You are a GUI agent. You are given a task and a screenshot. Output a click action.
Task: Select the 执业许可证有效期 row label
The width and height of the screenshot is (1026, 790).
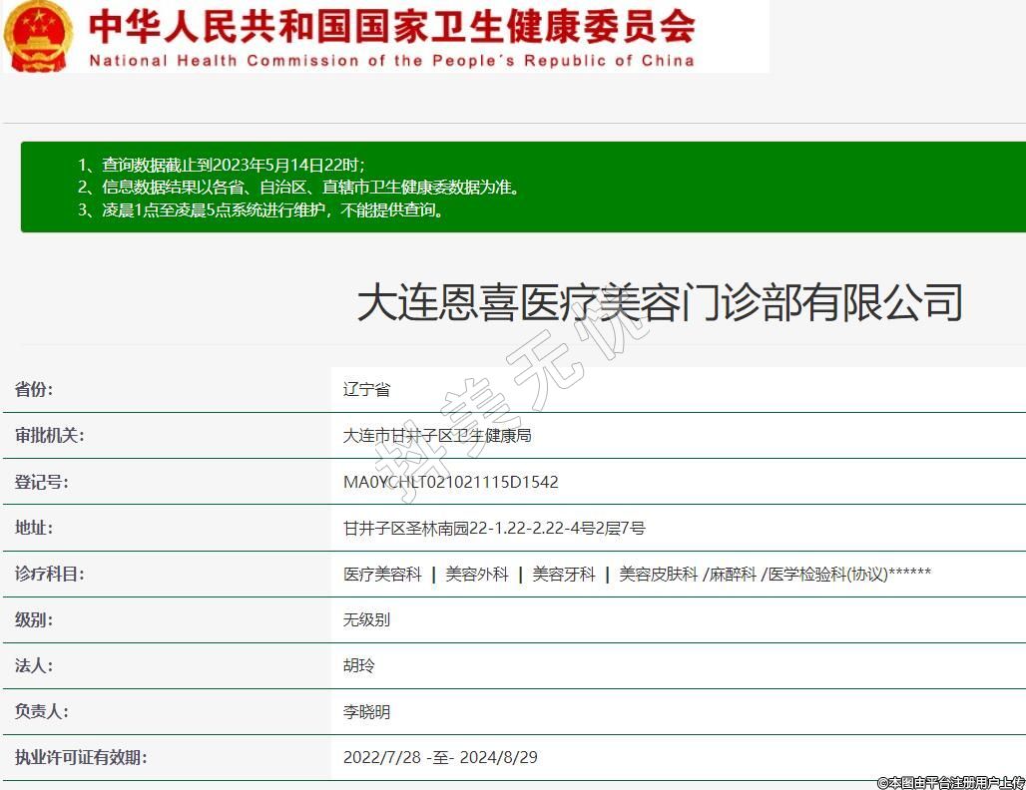[x=81, y=757]
